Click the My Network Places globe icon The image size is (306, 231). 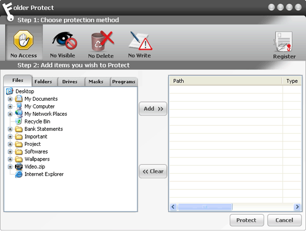19,114
